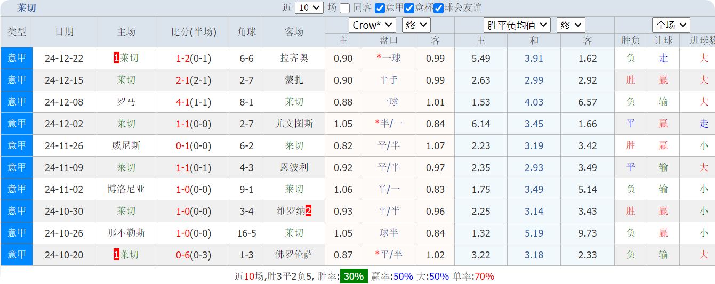Screen dimensions: 715x284
Task: Click red card badge on 24-10-20 莱切 row
Action: tap(116, 255)
